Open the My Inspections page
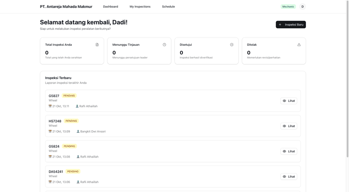 pos(140,7)
